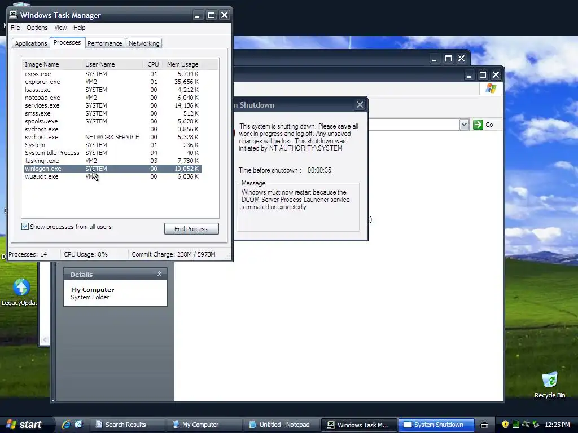Open the File menu in Task Manager
Viewport: 578px width, 433px height.
click(x=15, y=28)
